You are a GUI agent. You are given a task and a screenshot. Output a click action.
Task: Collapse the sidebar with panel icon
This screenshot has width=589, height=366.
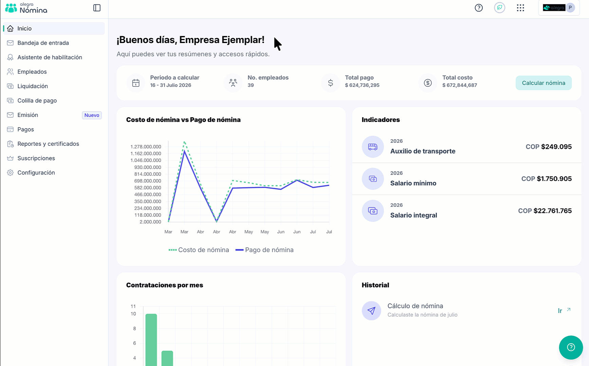click(97, 8)
